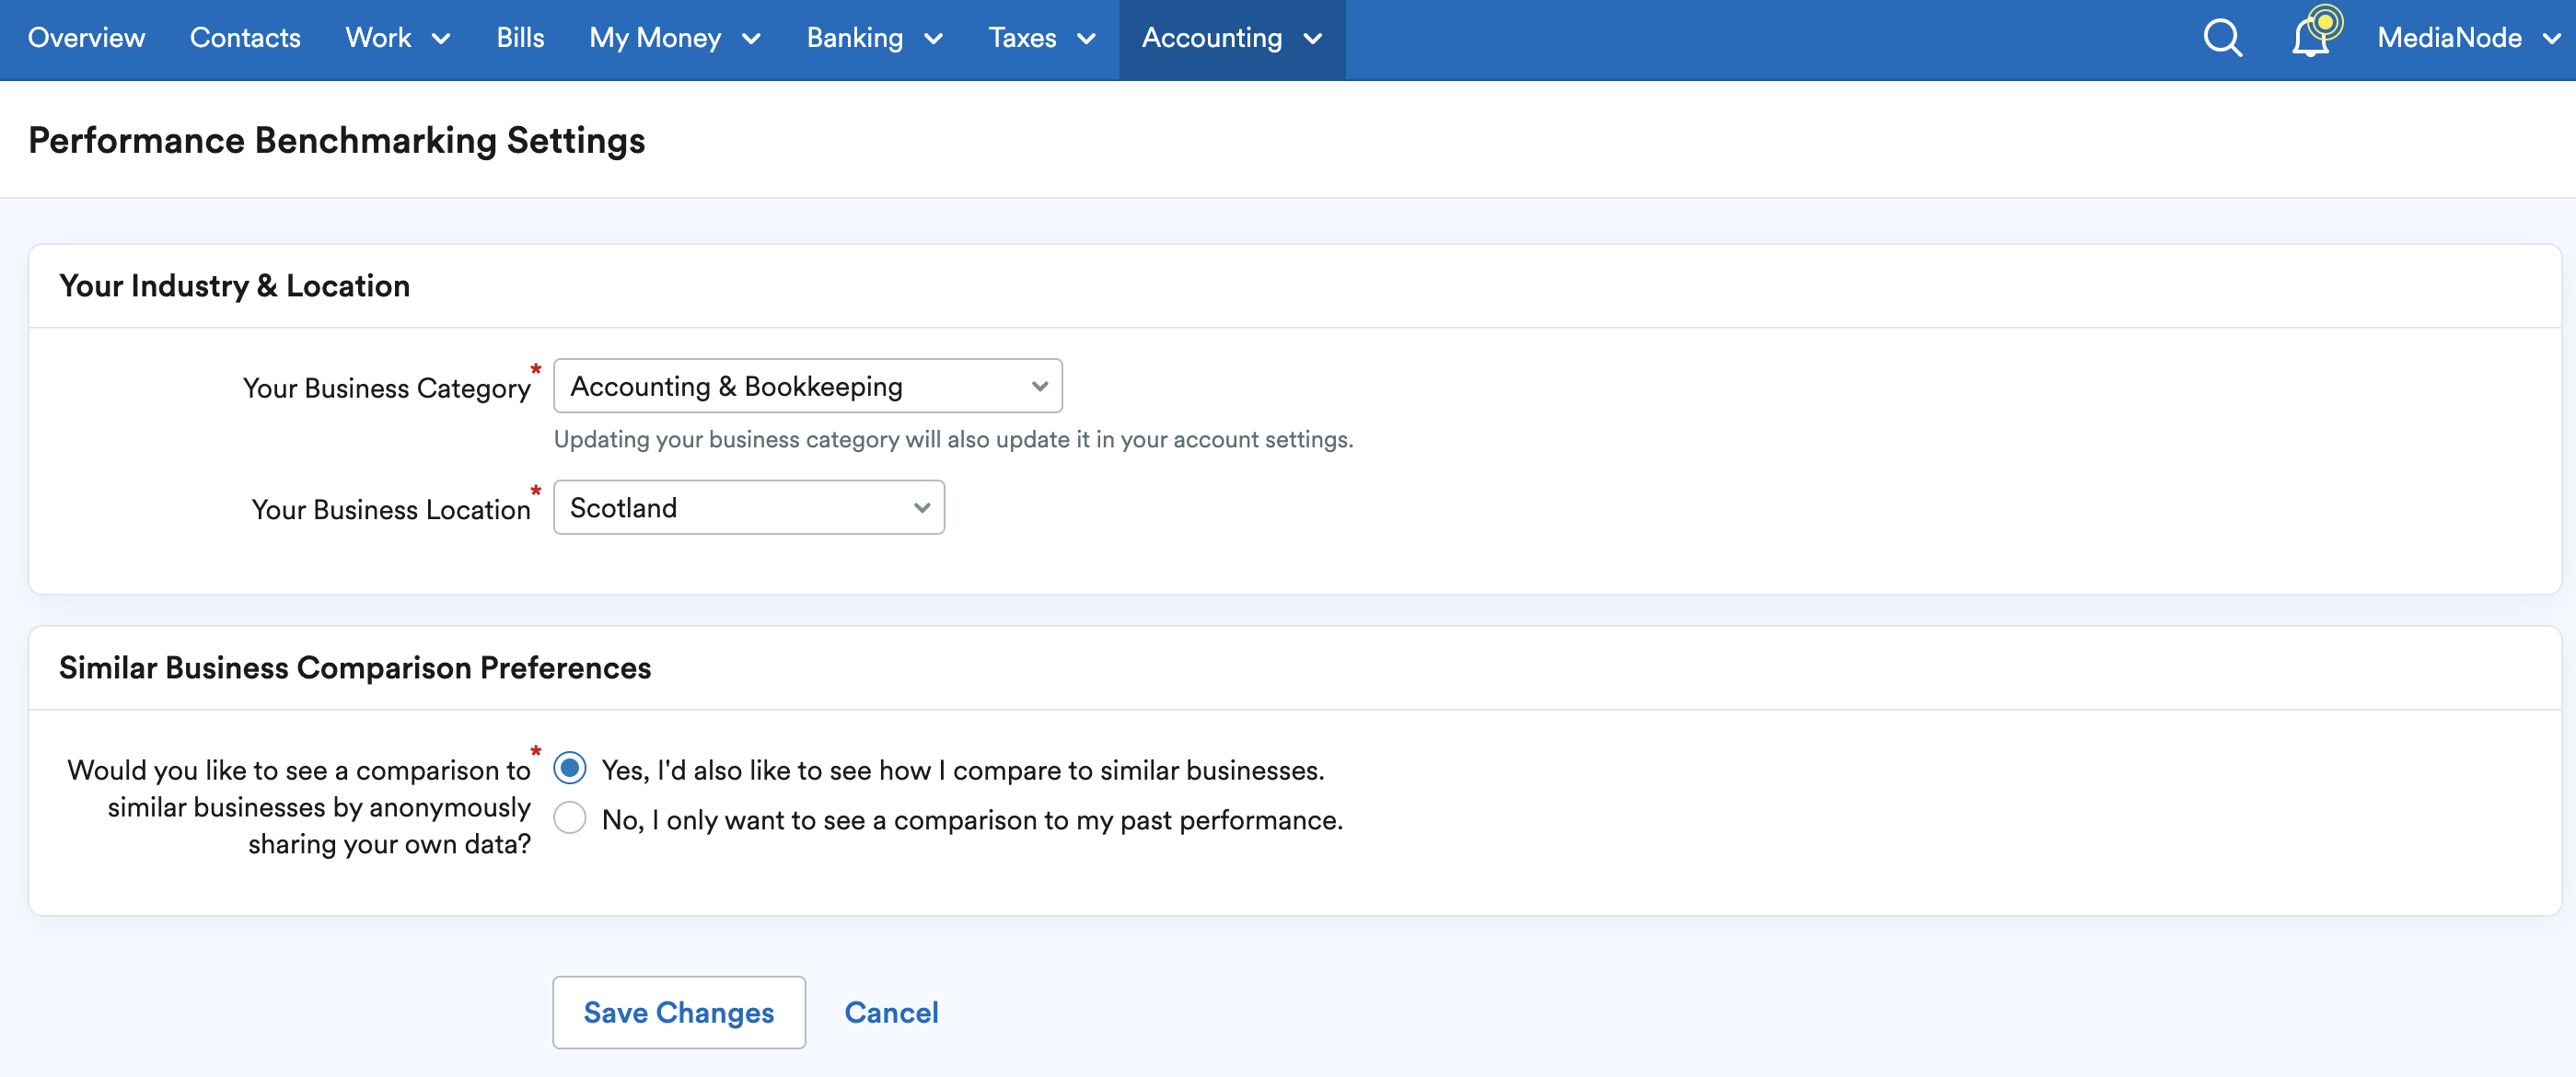Expand the Taxes menu
The height and width of the screenshot is (1077, 2576).
(1041, 39)
